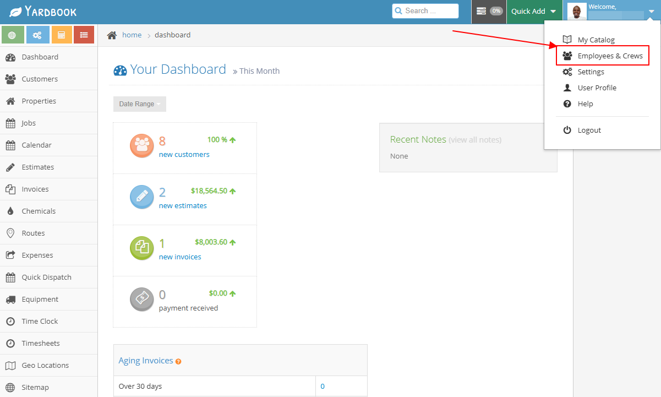Open Settings from user menu
The height and width of the screenshot is (397, 661).
tap(603, 72)
